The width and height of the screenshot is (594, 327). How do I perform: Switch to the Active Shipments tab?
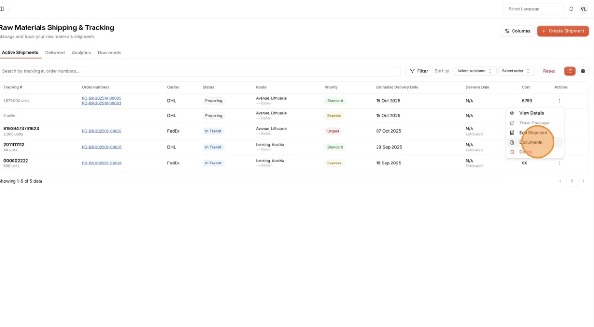20,52
